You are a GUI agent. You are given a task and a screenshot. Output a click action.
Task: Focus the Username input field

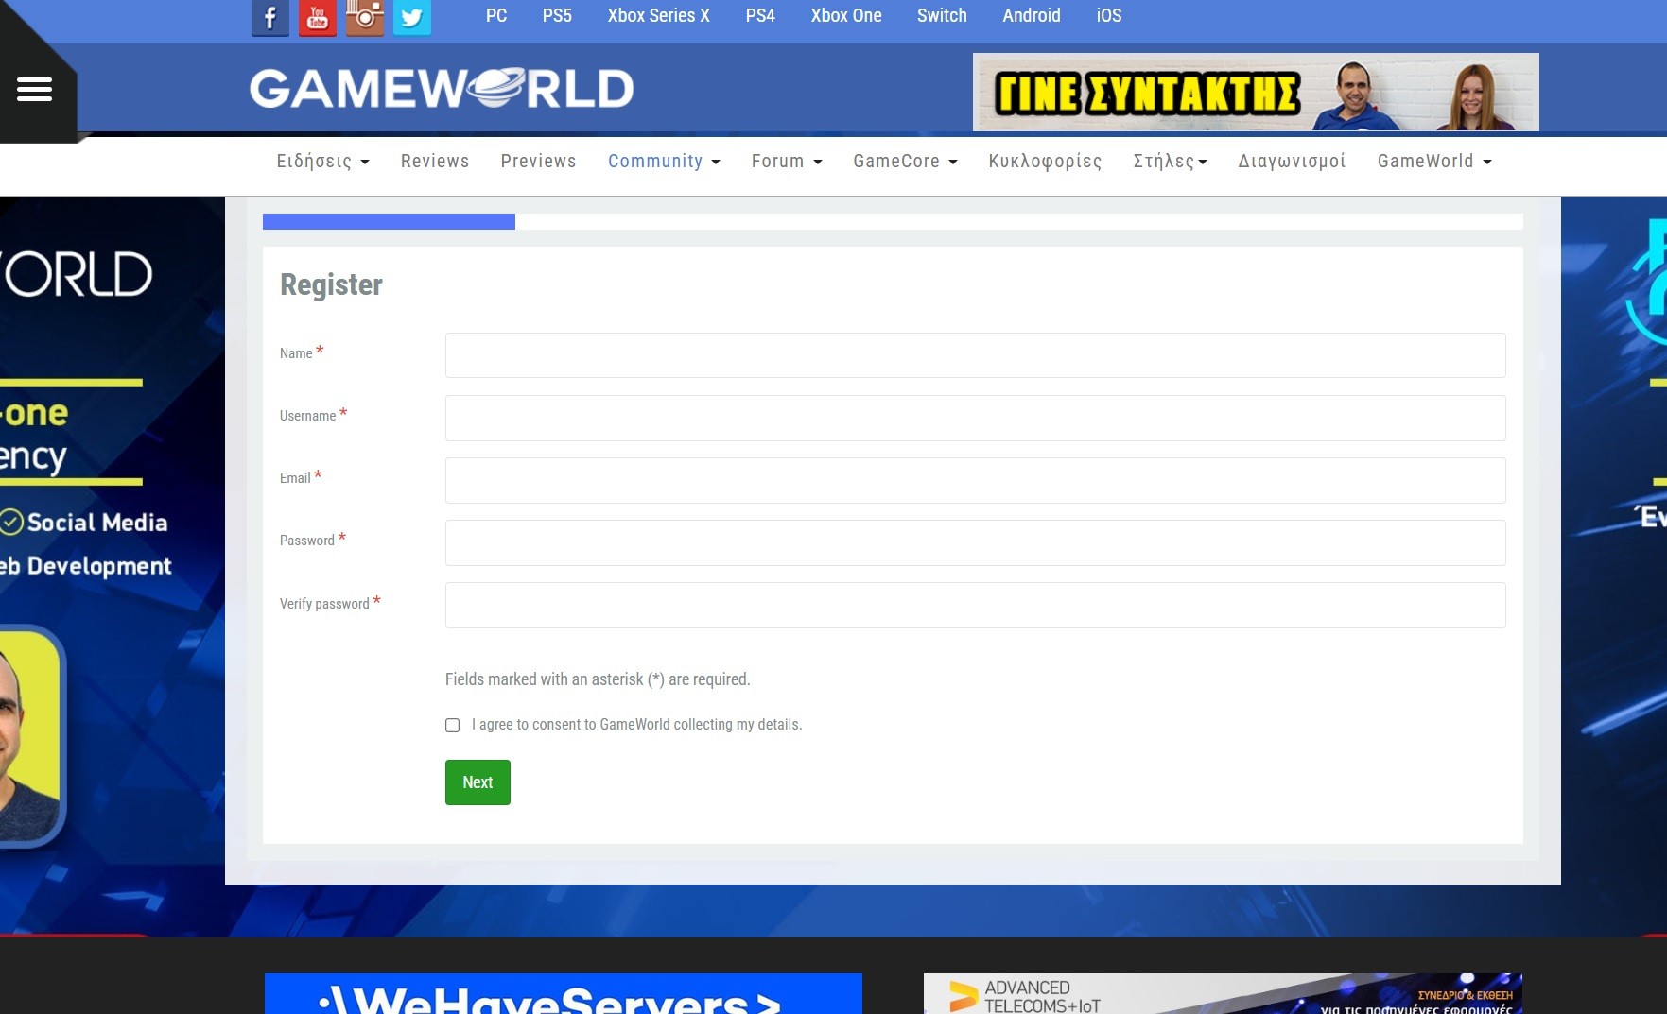[975, 418]
